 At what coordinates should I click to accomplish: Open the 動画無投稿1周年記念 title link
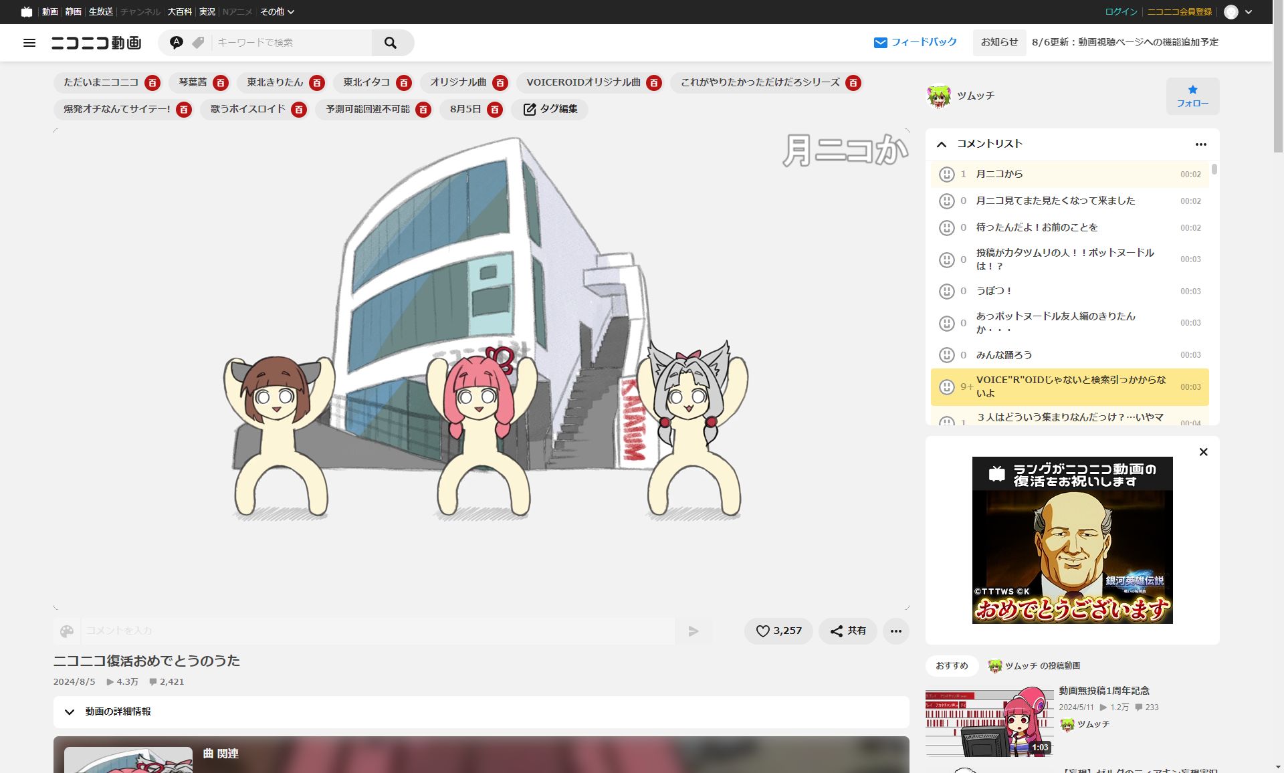tap(1104, 691)
